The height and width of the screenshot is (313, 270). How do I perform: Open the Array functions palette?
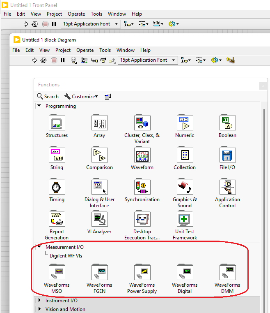99,123
